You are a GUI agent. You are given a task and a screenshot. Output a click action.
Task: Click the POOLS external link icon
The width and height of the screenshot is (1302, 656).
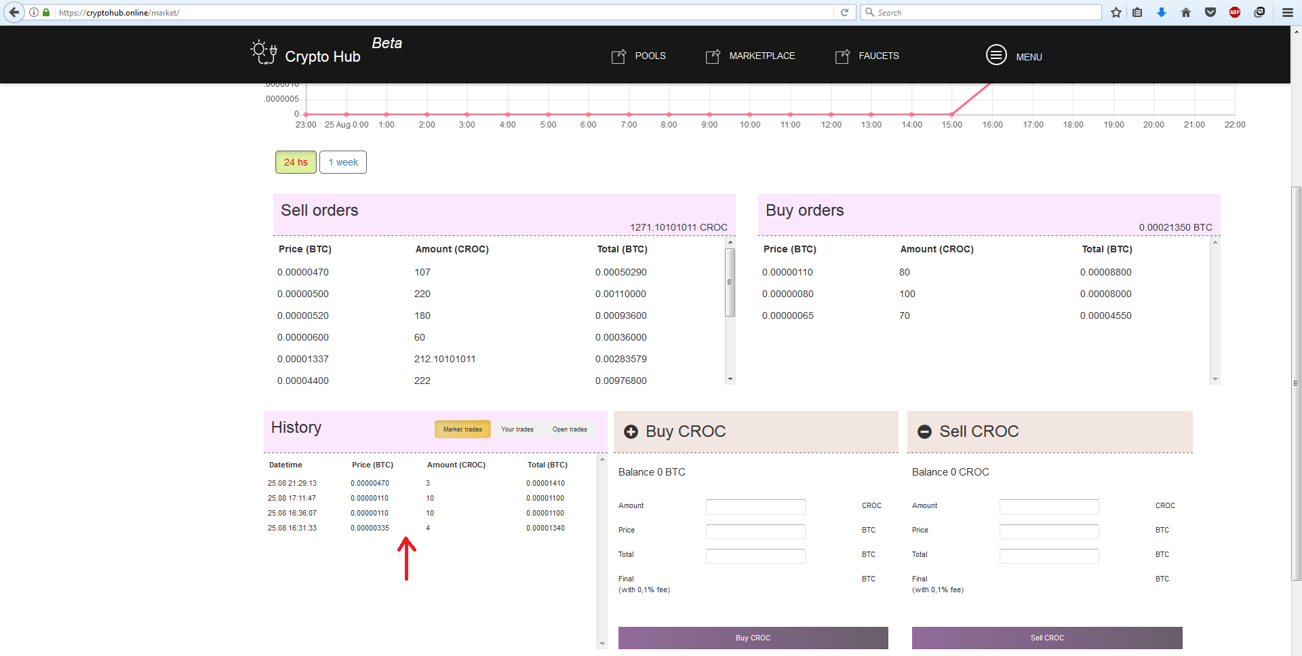click(618, 56)
